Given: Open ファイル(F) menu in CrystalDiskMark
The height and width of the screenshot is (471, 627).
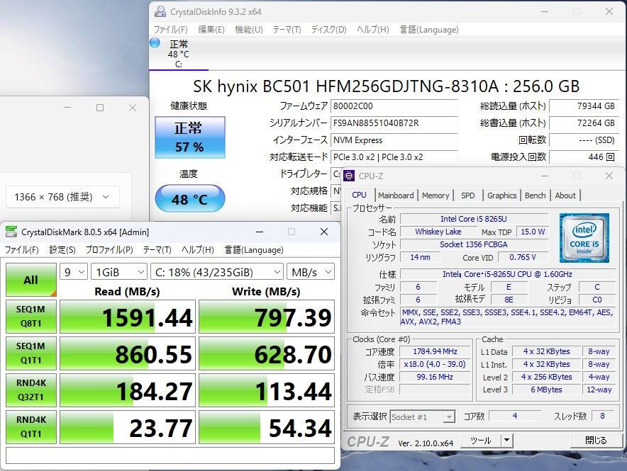Looking at the screenshot, I should 21,250.
